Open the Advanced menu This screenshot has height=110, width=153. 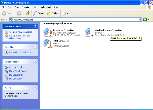pyautogui.click(x=46, y=7)
